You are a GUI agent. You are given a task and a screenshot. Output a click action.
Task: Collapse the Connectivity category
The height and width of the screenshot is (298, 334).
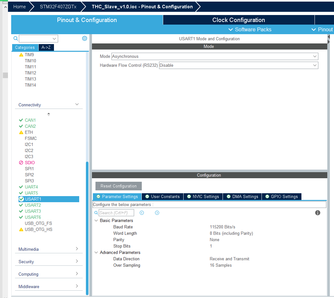[x=77, y=104]
